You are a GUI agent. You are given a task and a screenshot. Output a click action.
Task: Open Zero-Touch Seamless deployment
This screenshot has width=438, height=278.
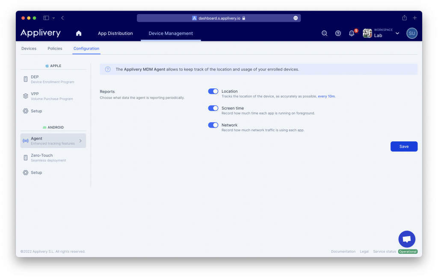tap(53, 158)
